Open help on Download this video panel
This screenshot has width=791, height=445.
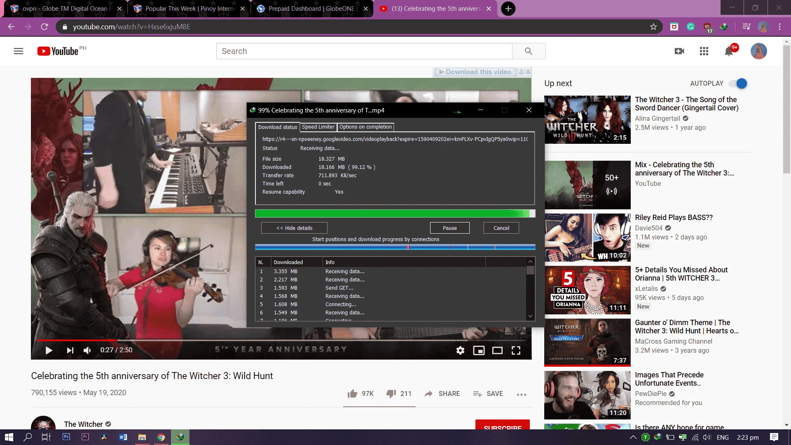click(521, 71)
